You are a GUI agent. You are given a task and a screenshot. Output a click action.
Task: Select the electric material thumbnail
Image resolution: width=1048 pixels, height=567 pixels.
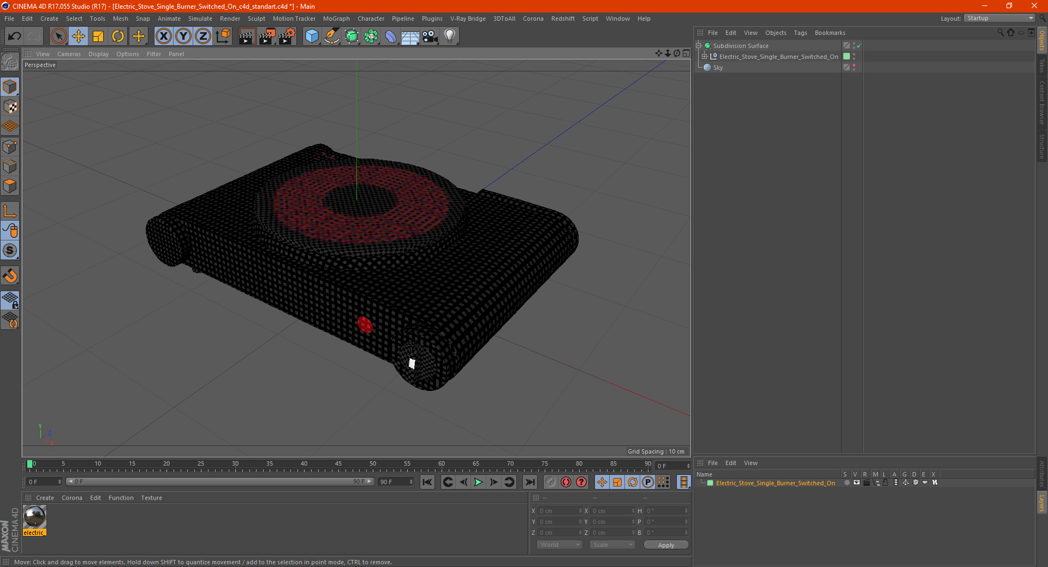[34, 517]
